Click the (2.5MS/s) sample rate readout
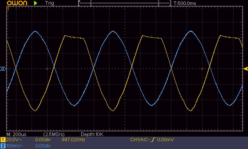The height and width of the screenshot is (149, 248). click(54, 134)
